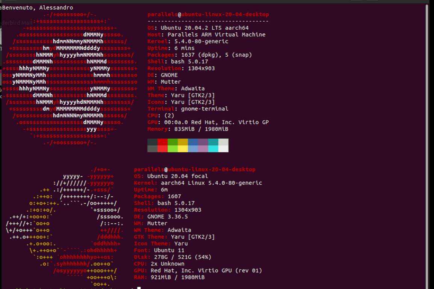
Task: Click the 'CPU: (2)' line
Action: click(x=161, y=115)
